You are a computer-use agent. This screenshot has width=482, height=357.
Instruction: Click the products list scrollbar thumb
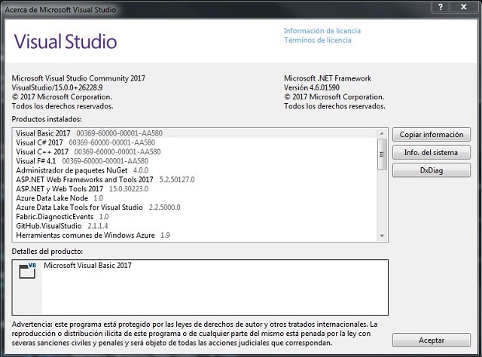(382, 154)
